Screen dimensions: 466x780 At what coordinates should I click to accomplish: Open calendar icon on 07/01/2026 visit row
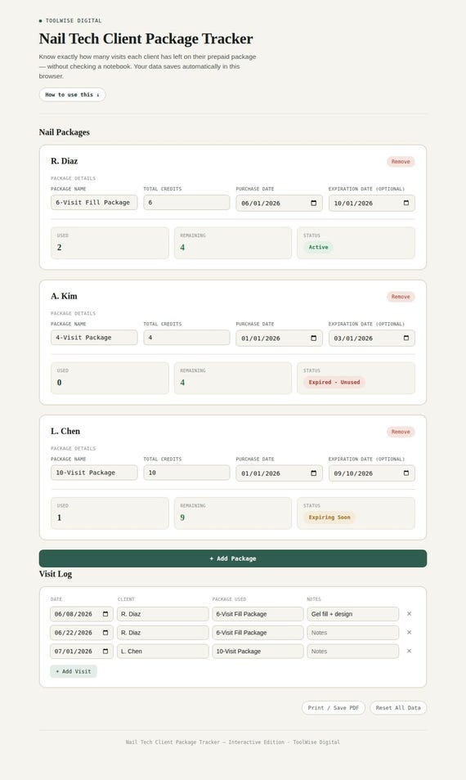(105, 651)
